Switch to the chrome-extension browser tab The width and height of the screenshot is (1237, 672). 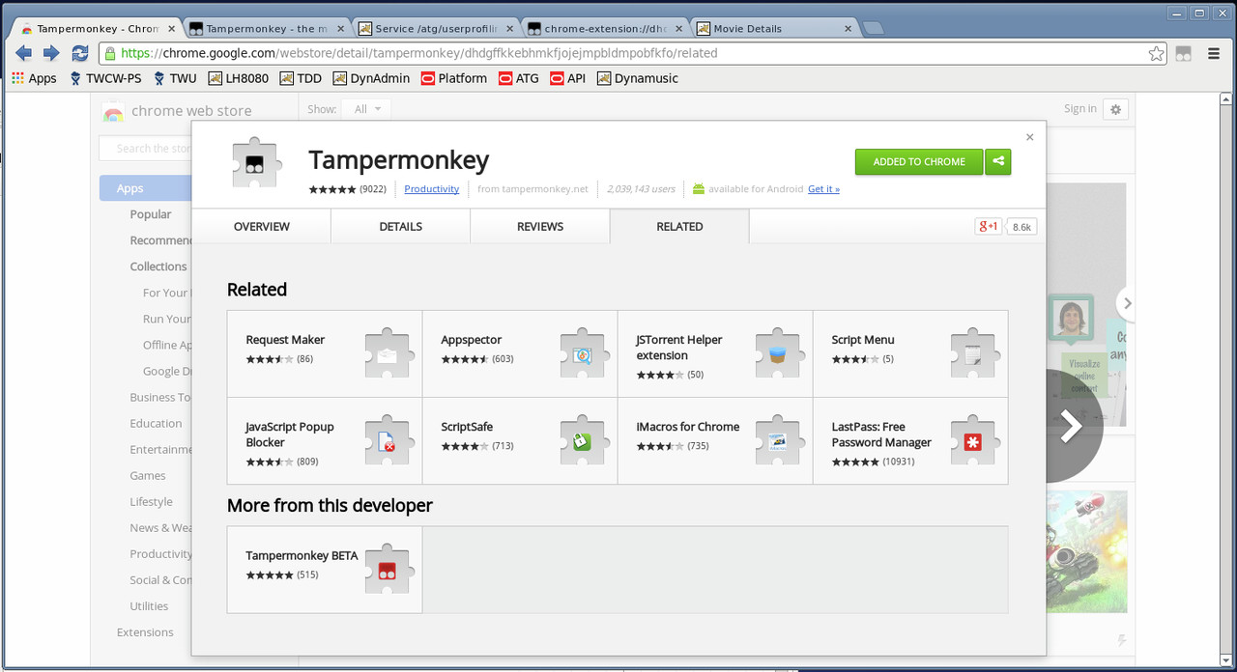coord(604,29)
